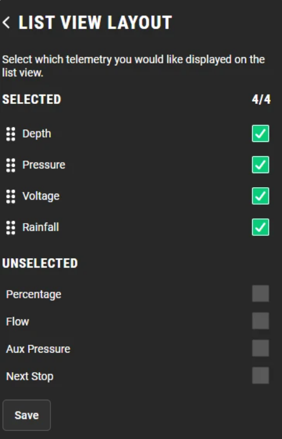Click the Next Stop label text
282x439 pixels.
(30, 376)
